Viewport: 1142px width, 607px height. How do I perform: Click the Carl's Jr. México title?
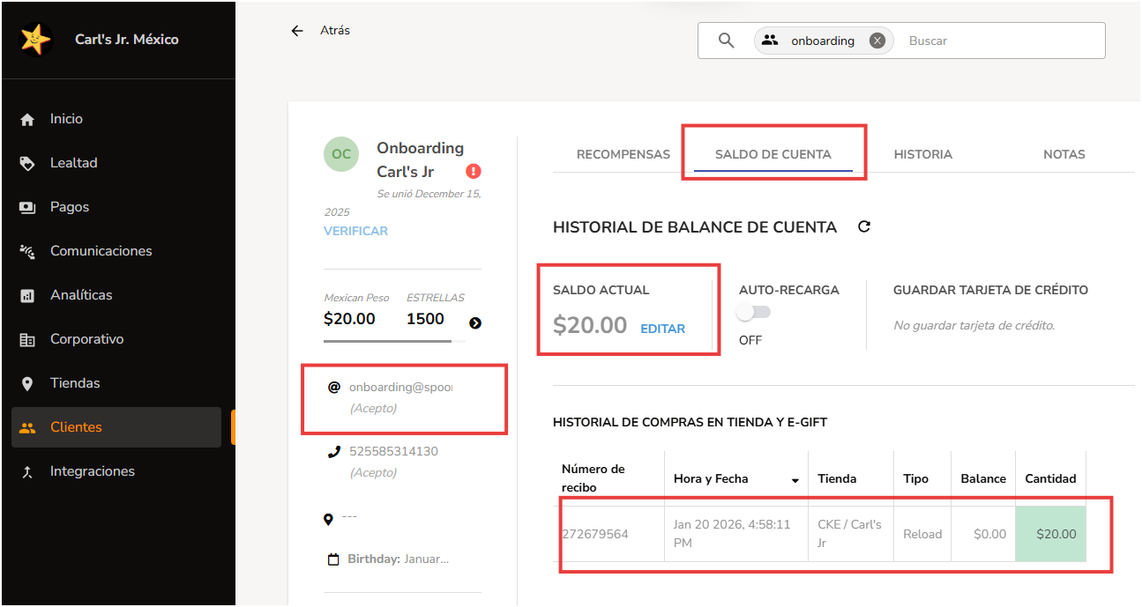(x=127, y=40)
